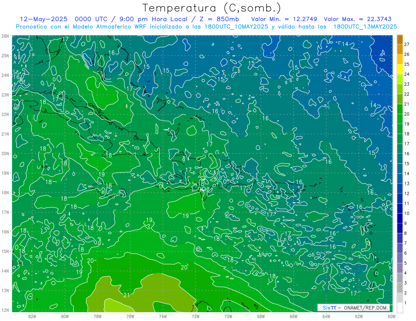The width and height of the screenshot is (416, 321).
Task: Click the "14N" latitude axis label
Action: coord(5,271)
